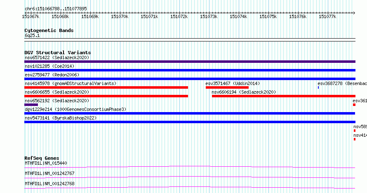Open nsv5473141 (ByrskaBishop2022) variant label
Viewport: 367px width, 193px height.
(61, 118)
